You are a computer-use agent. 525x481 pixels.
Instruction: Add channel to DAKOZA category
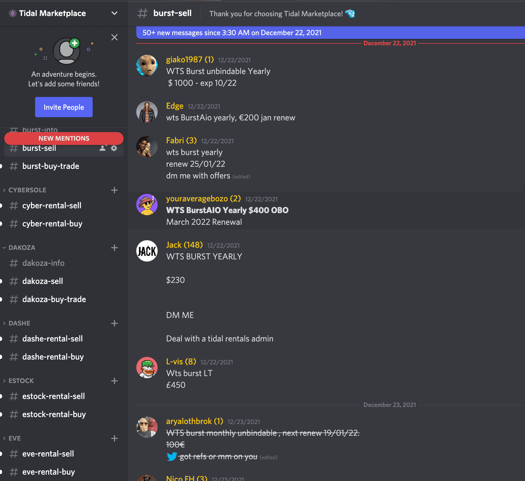coord(114,248)
